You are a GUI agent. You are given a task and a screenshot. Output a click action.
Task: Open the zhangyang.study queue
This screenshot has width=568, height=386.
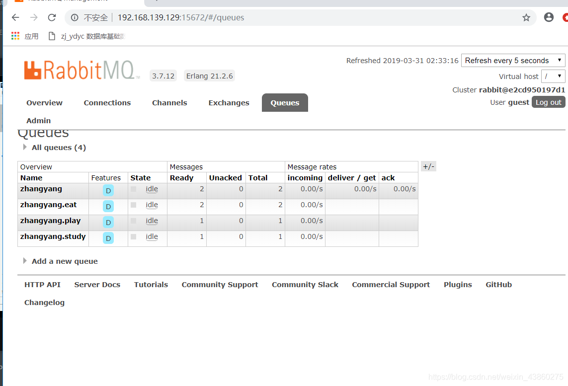pyautogui.click(x=53, y=237)
